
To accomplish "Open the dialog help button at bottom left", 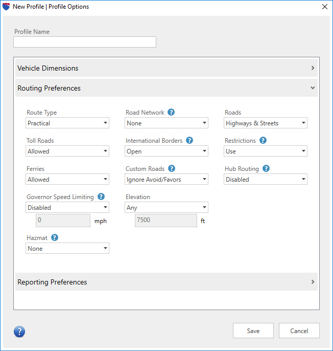I will click(19, 332).
